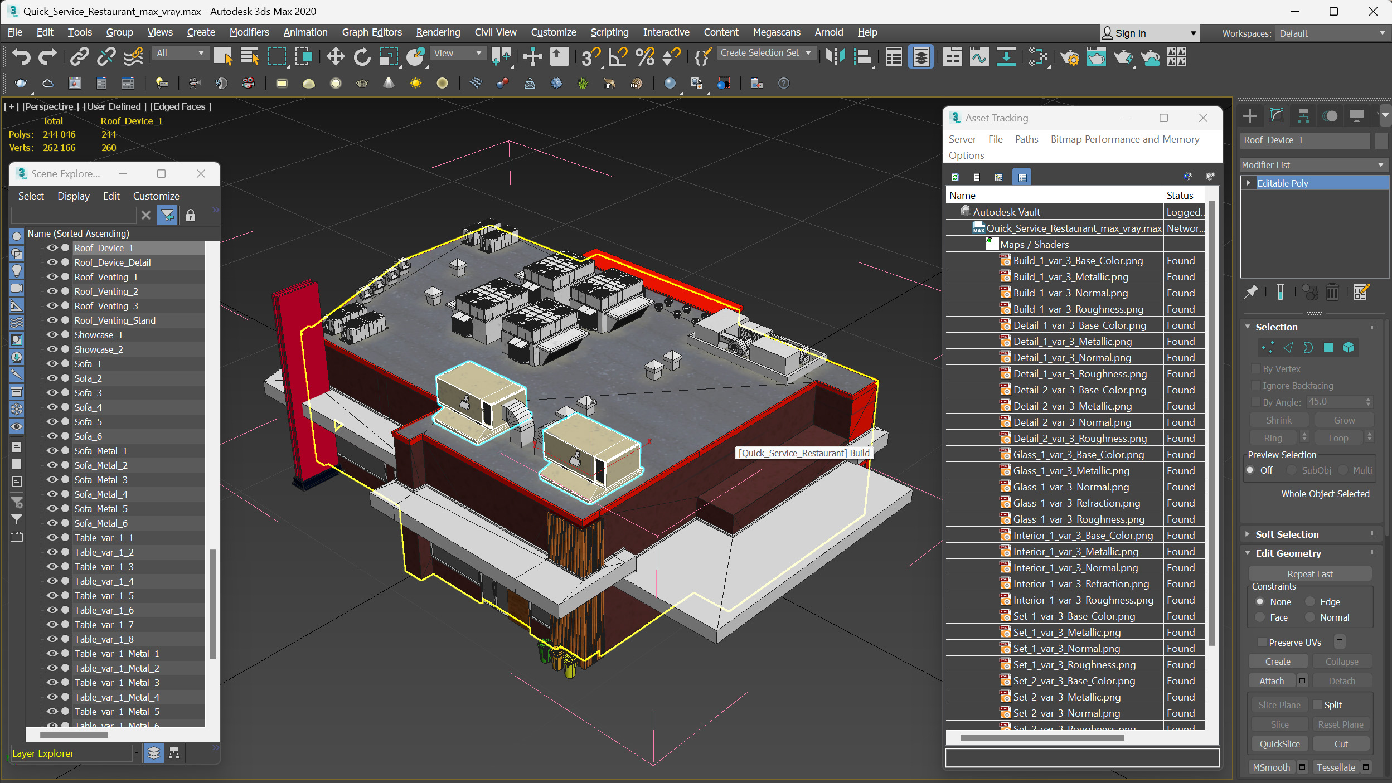
Task: Click the Scene Explorer search field
Action: click(x=73, y=215)
